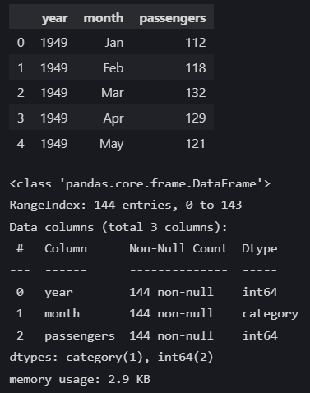Screen dimensions: 310x393
Task: Click the memory usage 2.9 KB line
Action: (80, 380)
